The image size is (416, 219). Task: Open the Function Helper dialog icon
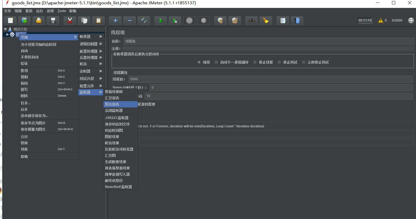click(x=283, y=20)
